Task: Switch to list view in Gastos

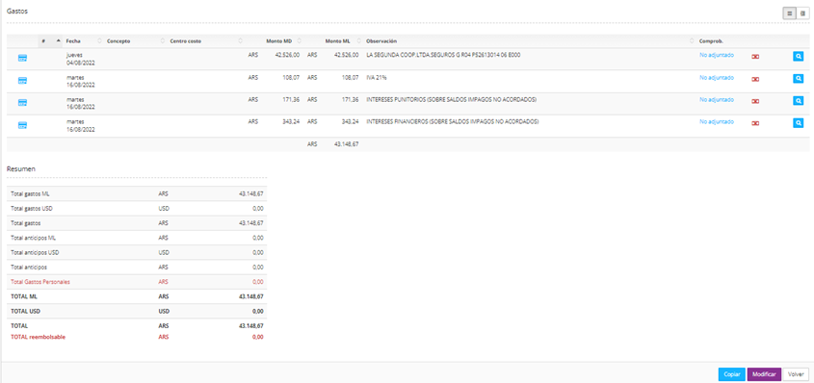Action: pos(790,14)
